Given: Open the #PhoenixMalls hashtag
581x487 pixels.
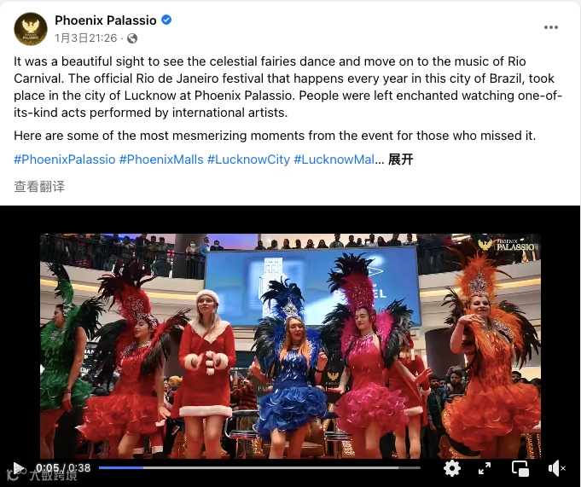Looking at the screenshot, I should pyautogui.click(x=161, y=159).
